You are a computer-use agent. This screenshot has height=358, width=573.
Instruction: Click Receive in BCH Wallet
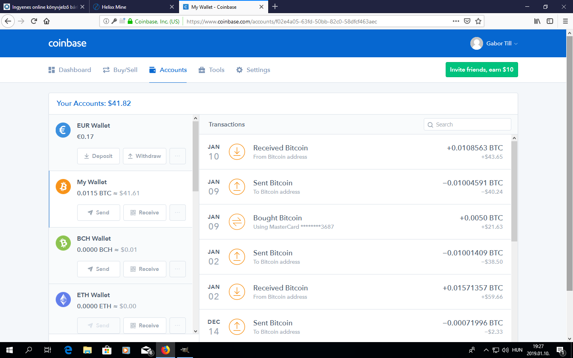[x=144, y=269]
